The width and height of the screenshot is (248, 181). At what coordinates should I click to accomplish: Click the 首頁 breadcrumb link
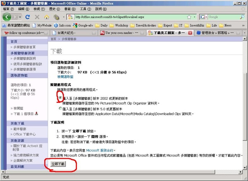(x=53, y=39)
